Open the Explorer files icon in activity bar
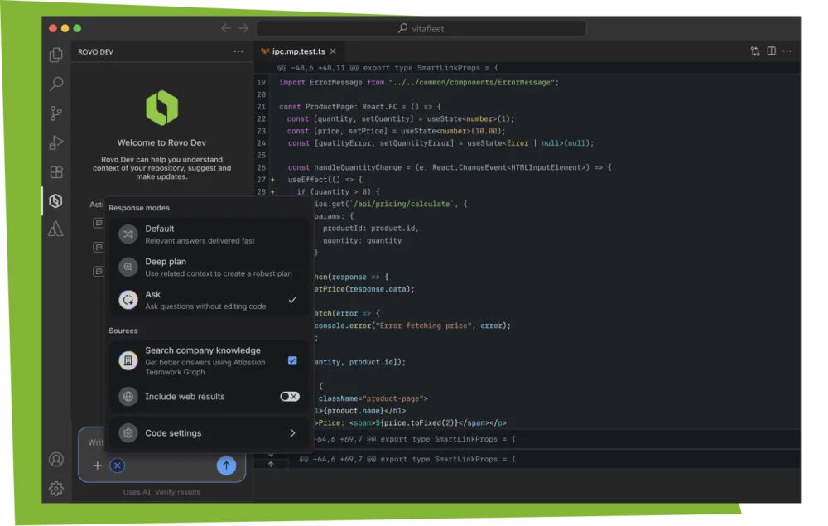828x526 pixels. pyautogui.click(x=56, y=55)
